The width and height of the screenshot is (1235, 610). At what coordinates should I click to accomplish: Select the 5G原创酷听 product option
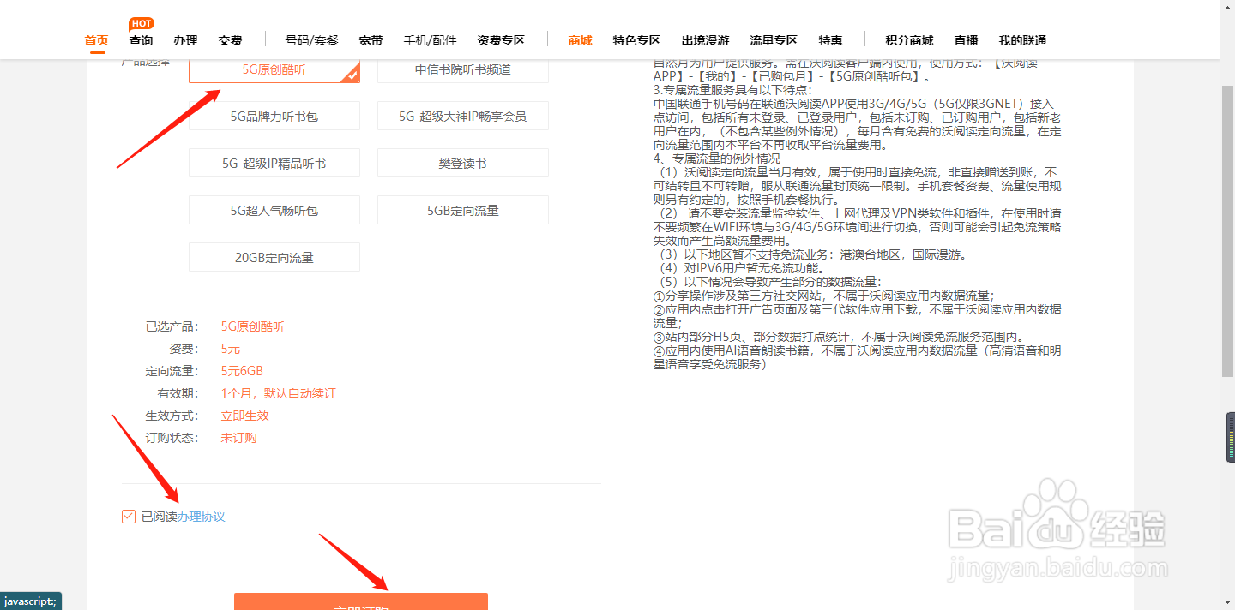[x=274, y=69]
